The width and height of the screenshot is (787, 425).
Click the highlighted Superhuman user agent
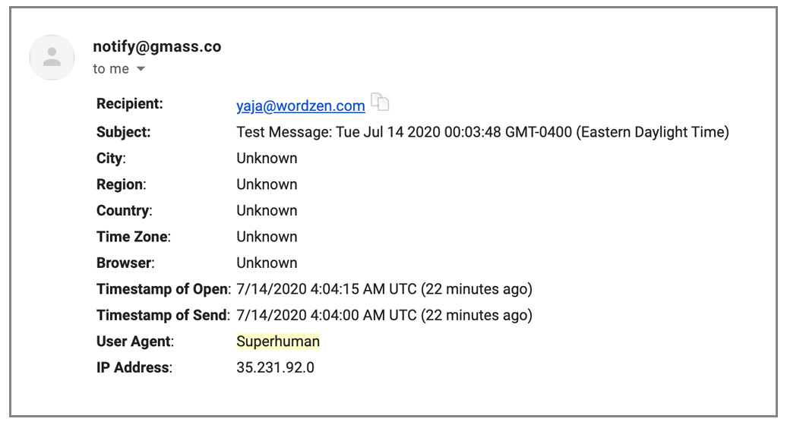[278, 342]
